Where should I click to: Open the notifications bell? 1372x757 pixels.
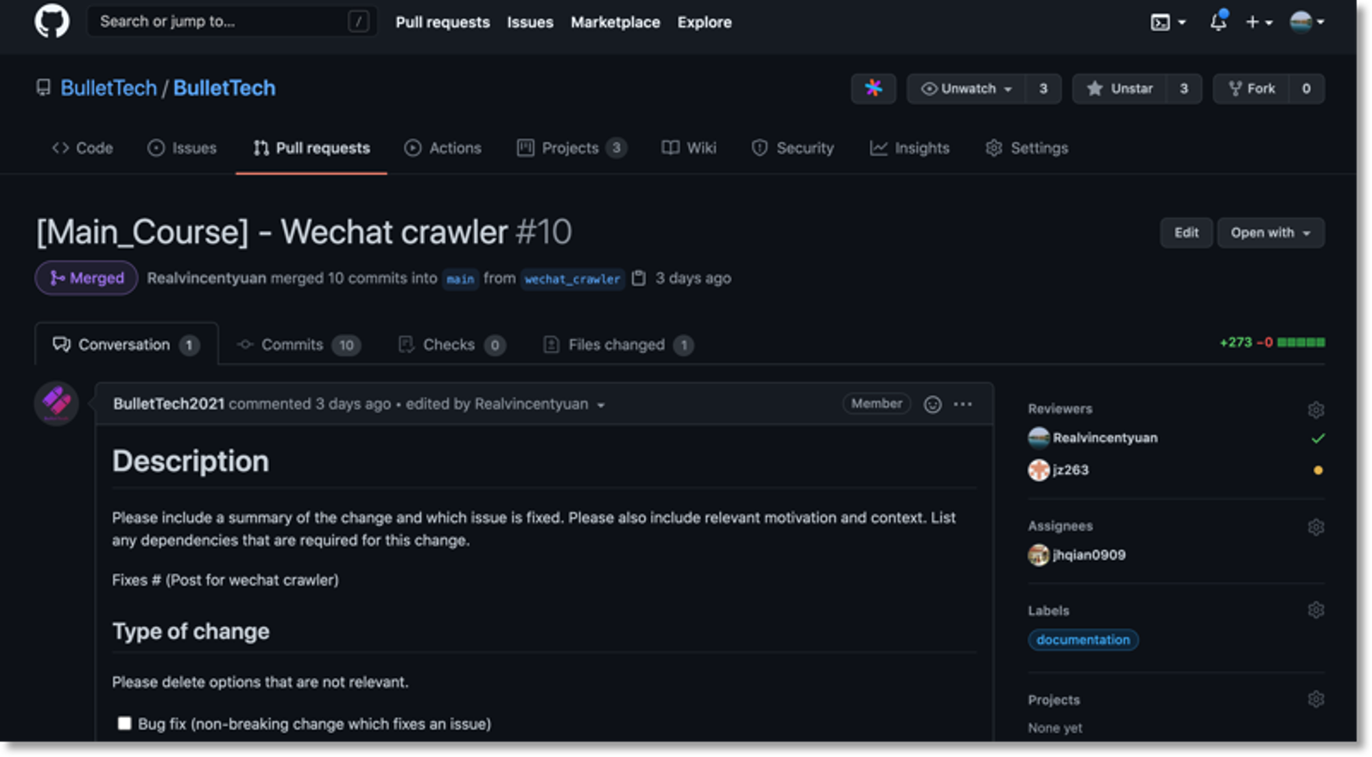pyautogui.click(x=1218, y=22)
